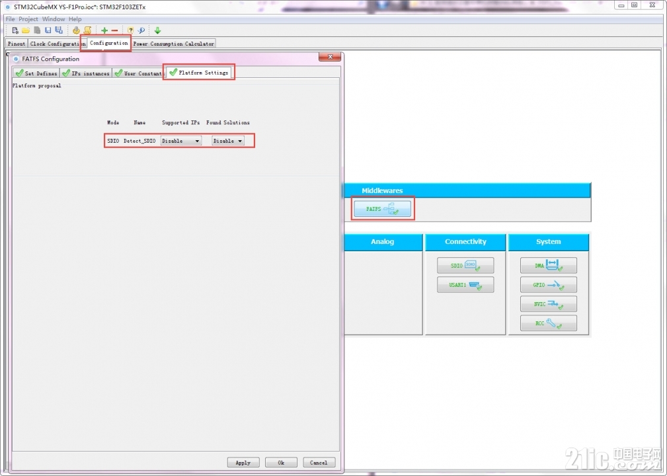Screen dimensions: 667x476
Task: Click the SDIO mode cell
Action: pos(113,141)
